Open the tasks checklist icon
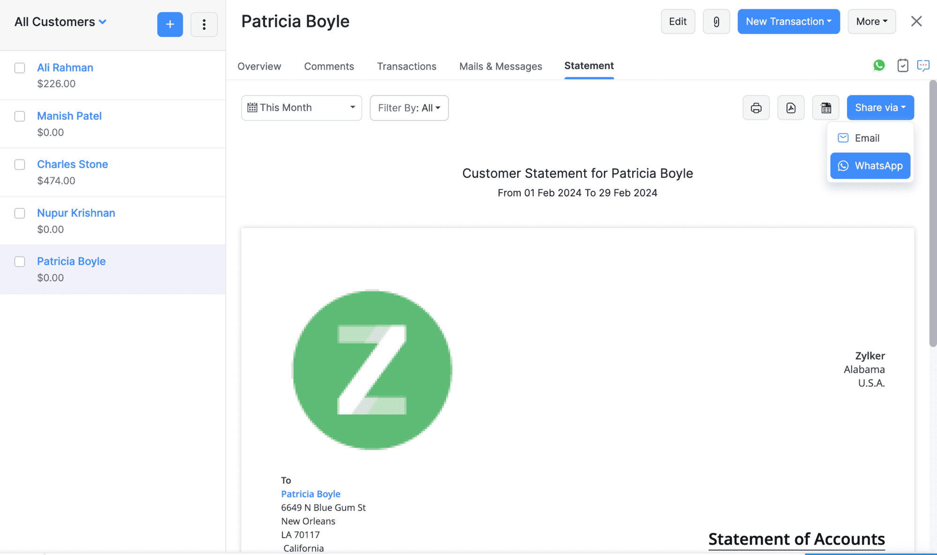This screenshot has width=937, height=555. [902, 66]
